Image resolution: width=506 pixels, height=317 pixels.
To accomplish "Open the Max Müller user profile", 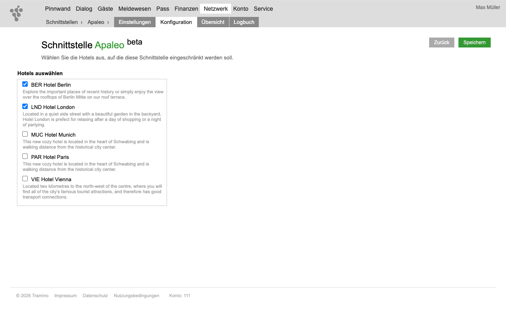I will [488, 7].
